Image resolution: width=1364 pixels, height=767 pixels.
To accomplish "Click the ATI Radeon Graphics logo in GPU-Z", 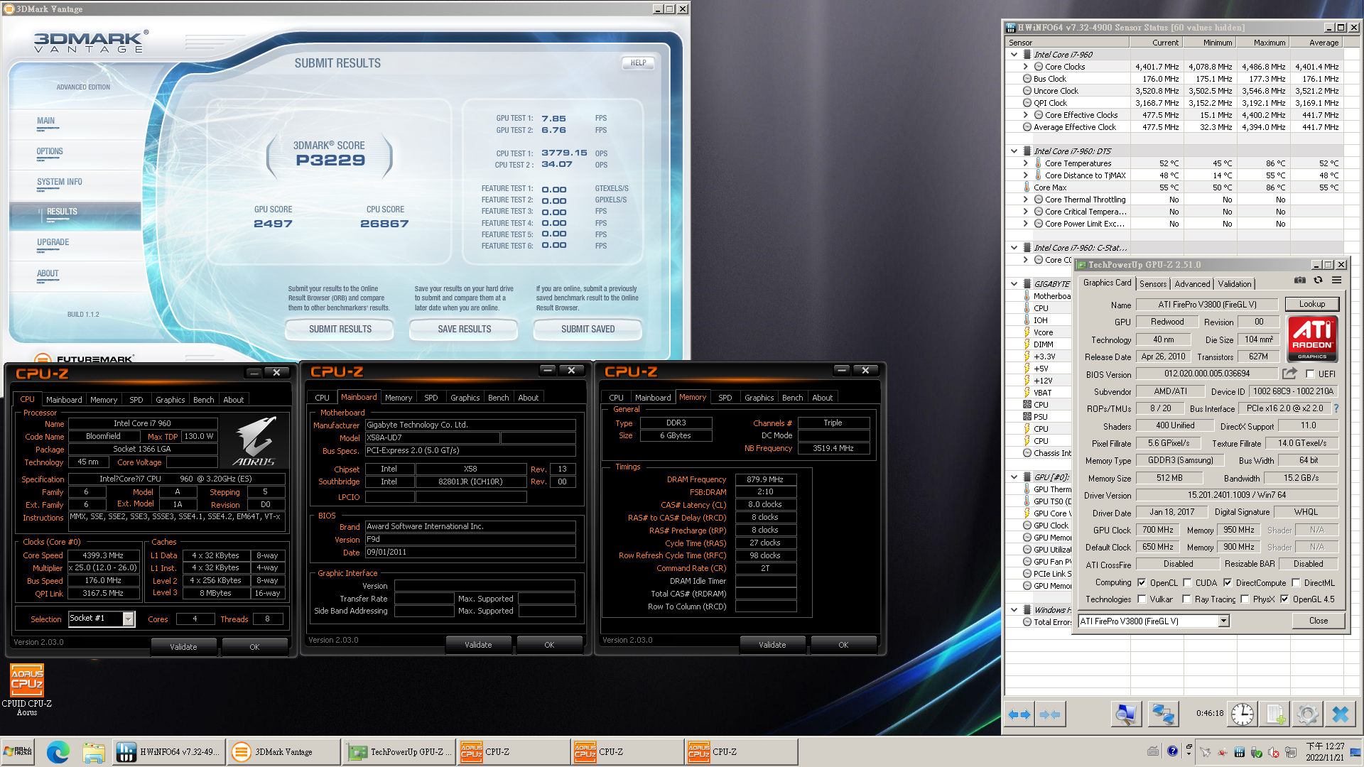I will 1312,339.
